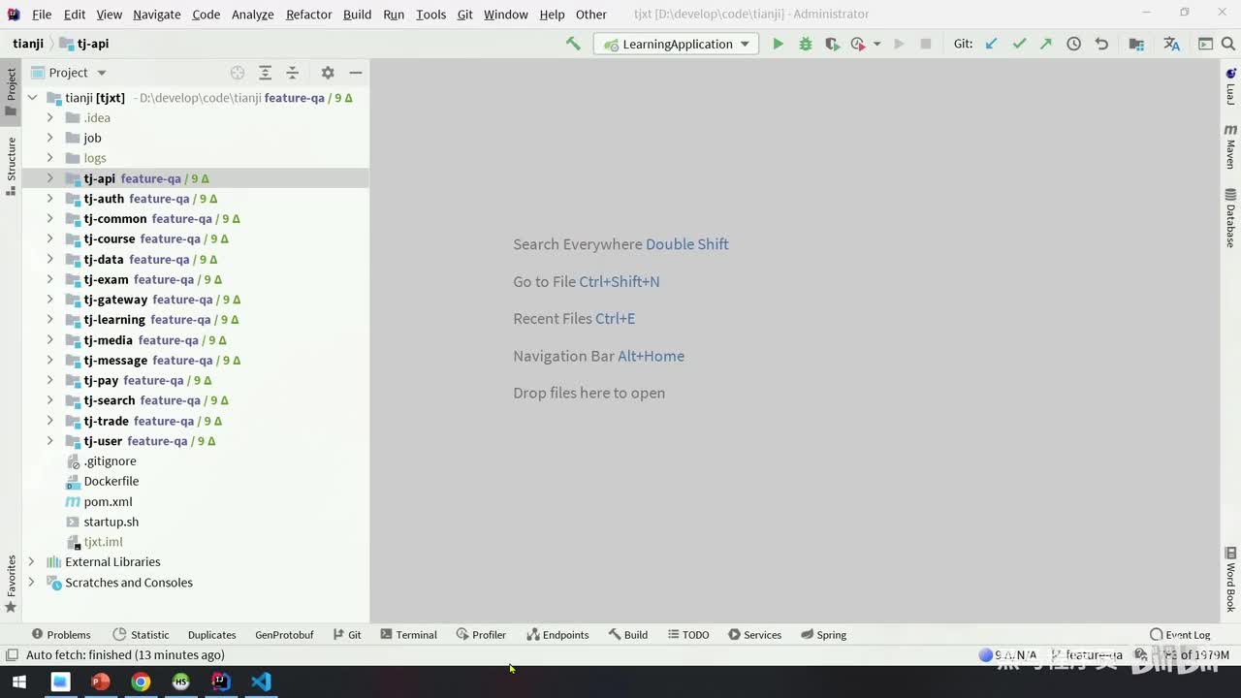
Task: Show Git history clock icon
Action: coord(1073,44)
